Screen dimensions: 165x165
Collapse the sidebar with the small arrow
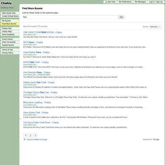click(x=20, y=119)
